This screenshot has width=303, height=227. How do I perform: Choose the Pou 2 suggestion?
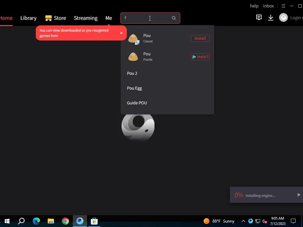click(132, 73)
